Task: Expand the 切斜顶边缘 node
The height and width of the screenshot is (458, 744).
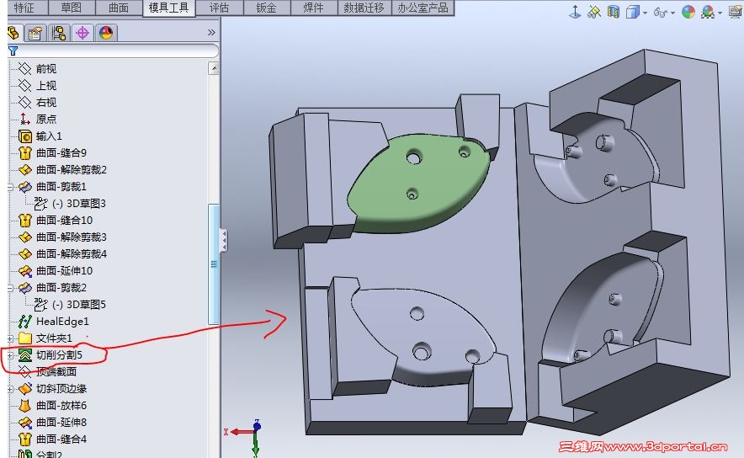Action: pos(10,389)
